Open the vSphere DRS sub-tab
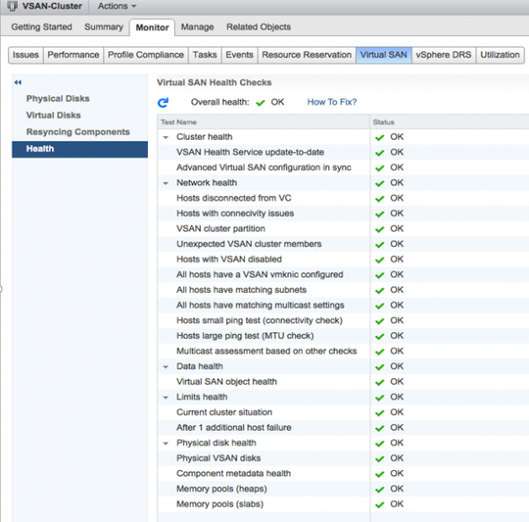The width and height of the screenshot is (529, 522). [443, 55]
